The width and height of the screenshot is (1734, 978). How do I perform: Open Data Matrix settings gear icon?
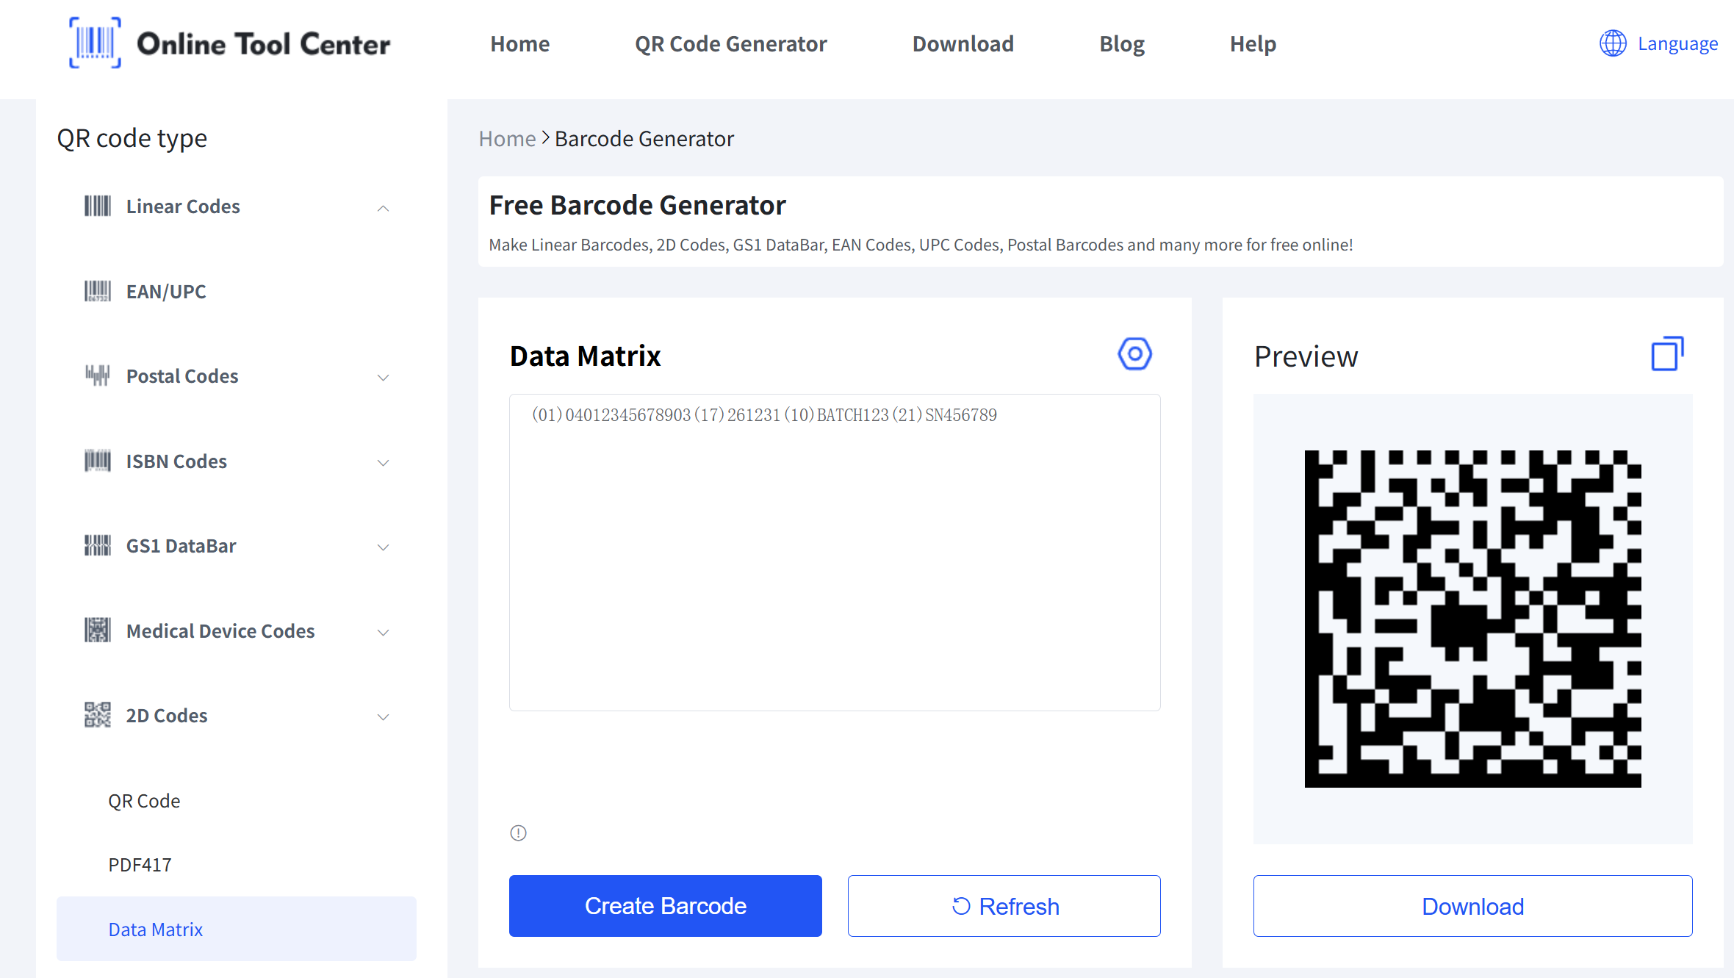tap(1134, 354)
